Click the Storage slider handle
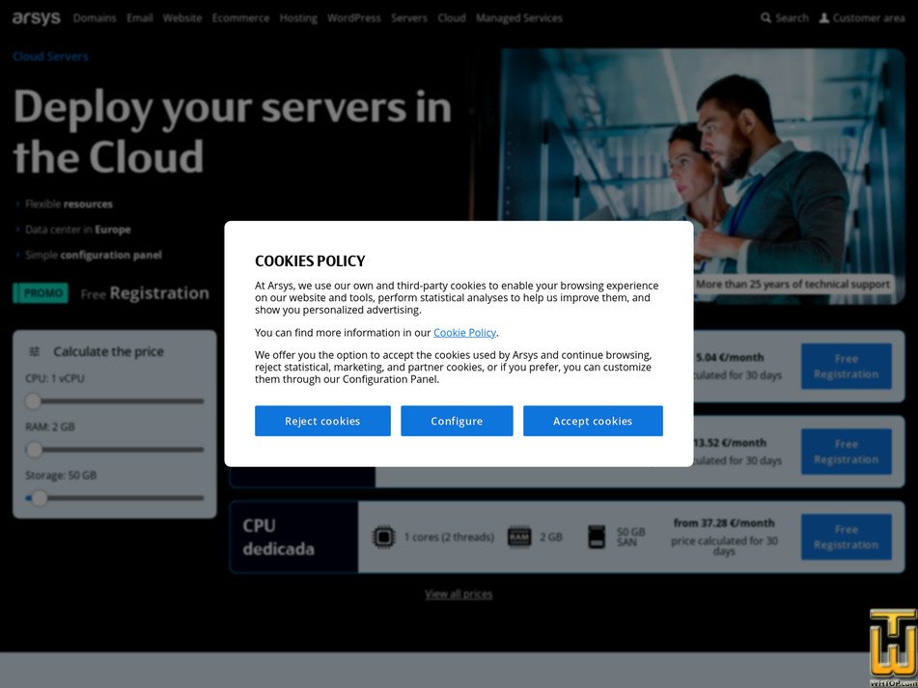Image resolution: width=918 pixels, height=688 pixels. pyautogui.click(x=40, y=499)
